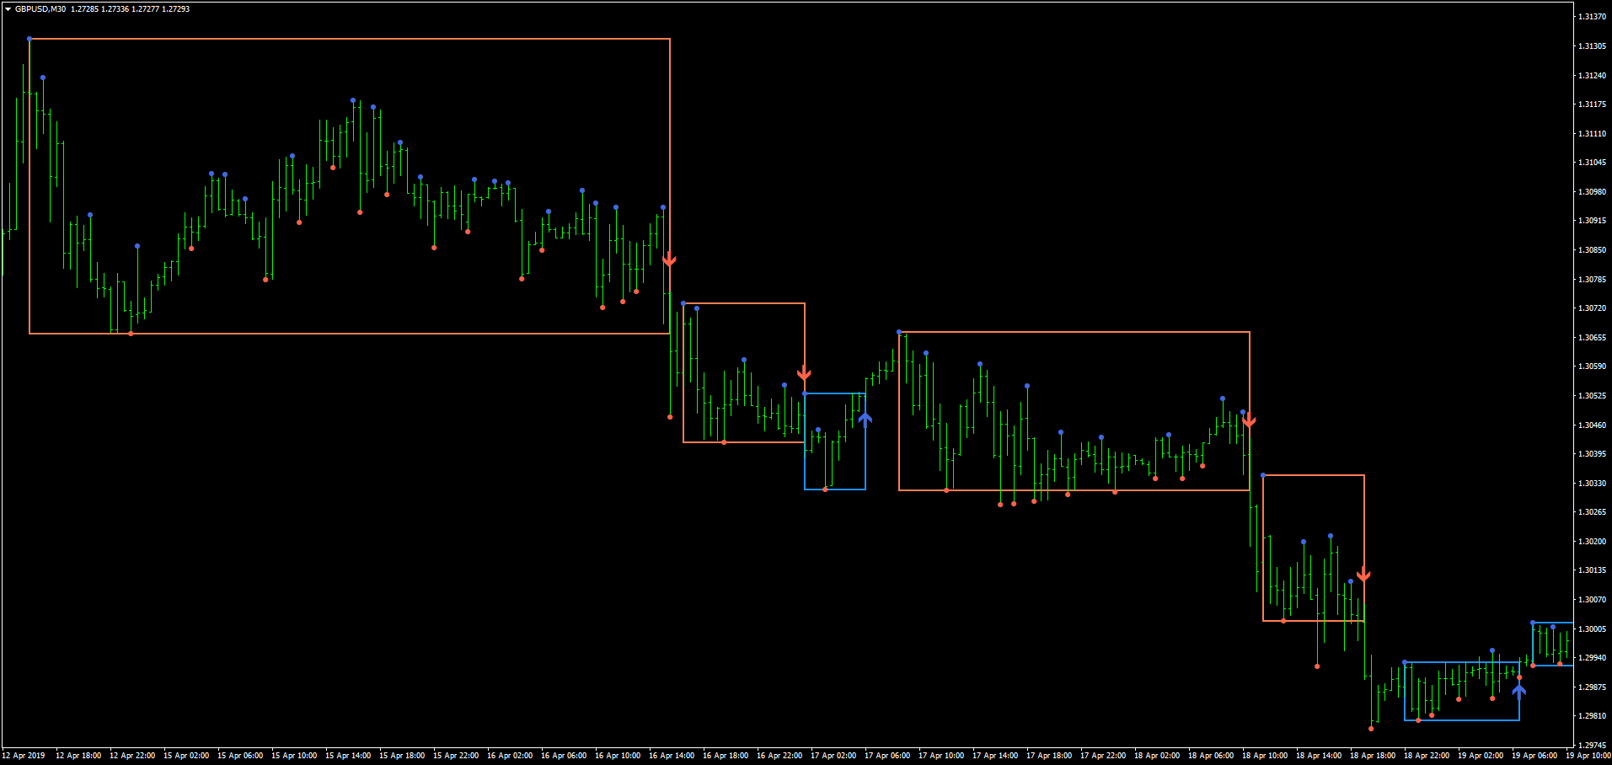Click the 17 Apr 22:00 time label
The width and height of the screenshot is (1612, 765).
point(1103,756)
